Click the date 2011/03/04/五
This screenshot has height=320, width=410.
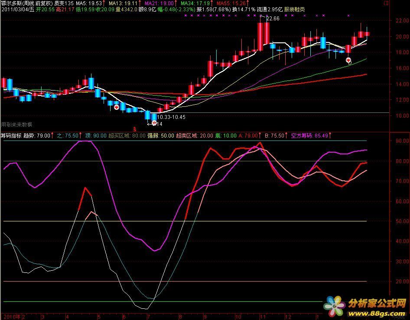click(x=18, y=10)
